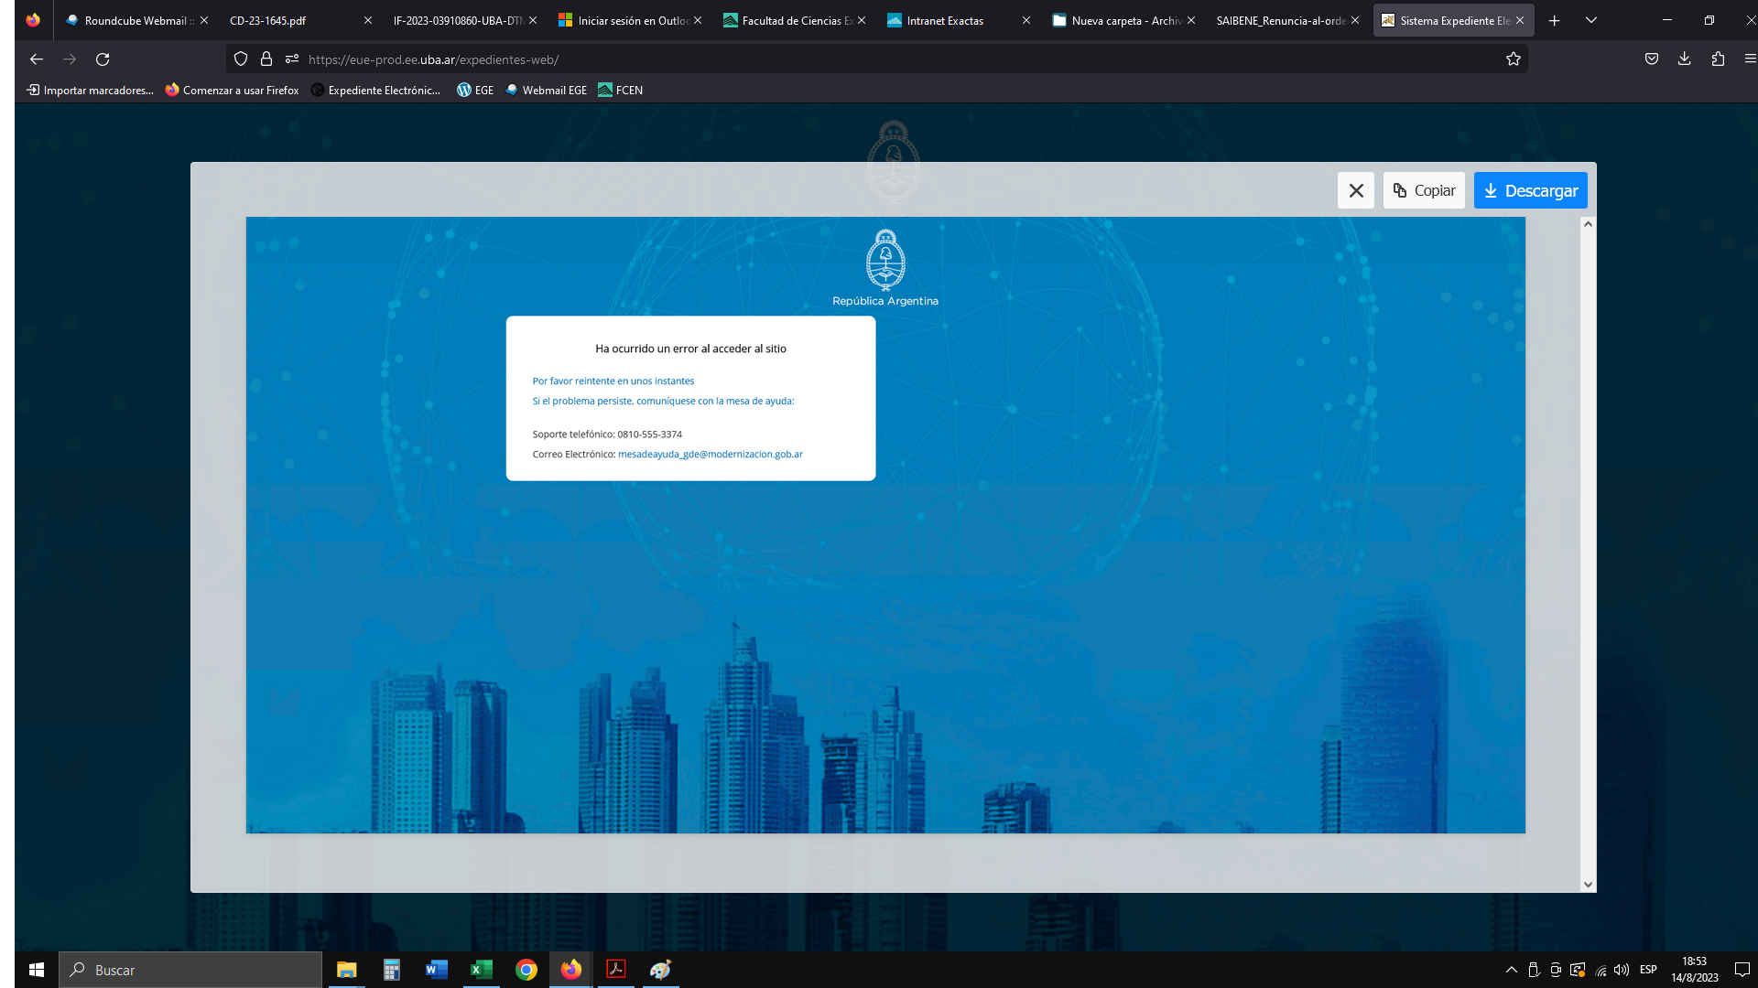Open Calculator from the taskbar
The height and width of the screenshot is (988, 1758).
pyautogui.click(x=391, y=970)
